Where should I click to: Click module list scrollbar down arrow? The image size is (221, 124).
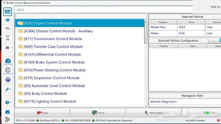coord(146,106)
